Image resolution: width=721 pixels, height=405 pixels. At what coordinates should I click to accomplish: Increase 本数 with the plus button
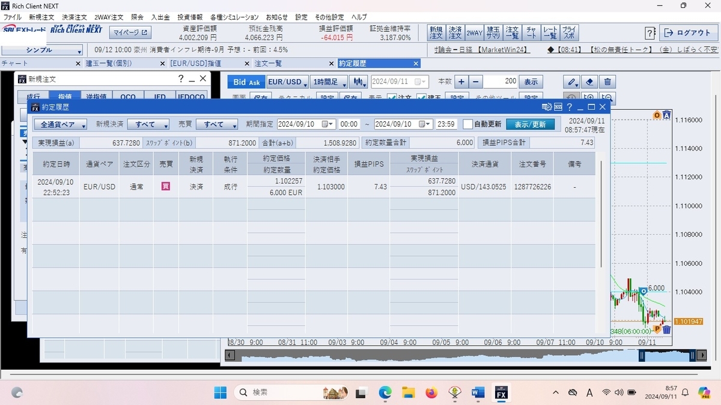[461, 82]
